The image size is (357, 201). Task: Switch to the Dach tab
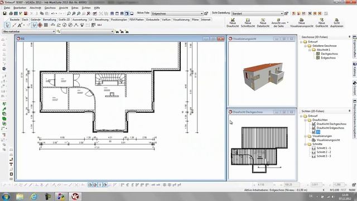pos(25,20)
